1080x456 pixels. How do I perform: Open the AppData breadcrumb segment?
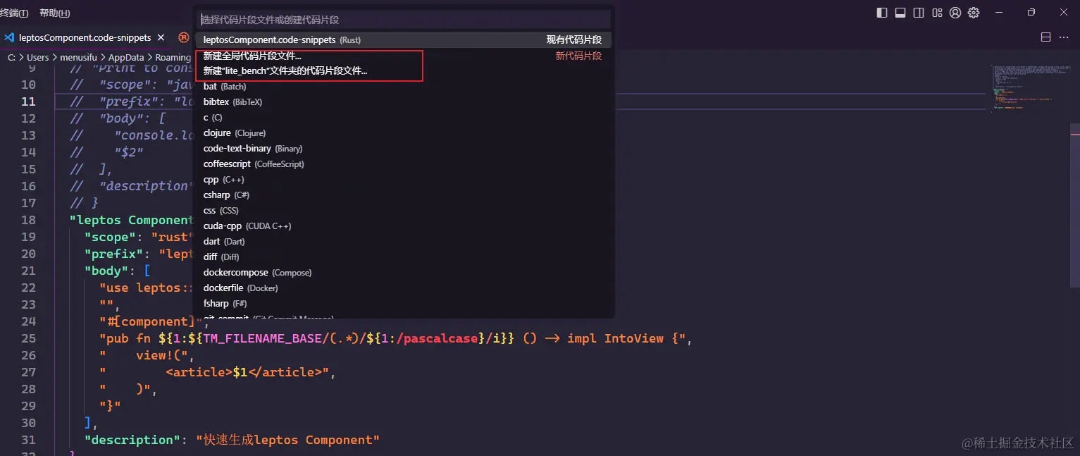(126, 58)
